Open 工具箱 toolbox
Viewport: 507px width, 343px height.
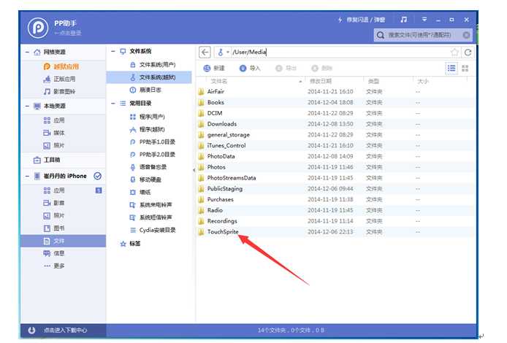[x=47, y=160]
